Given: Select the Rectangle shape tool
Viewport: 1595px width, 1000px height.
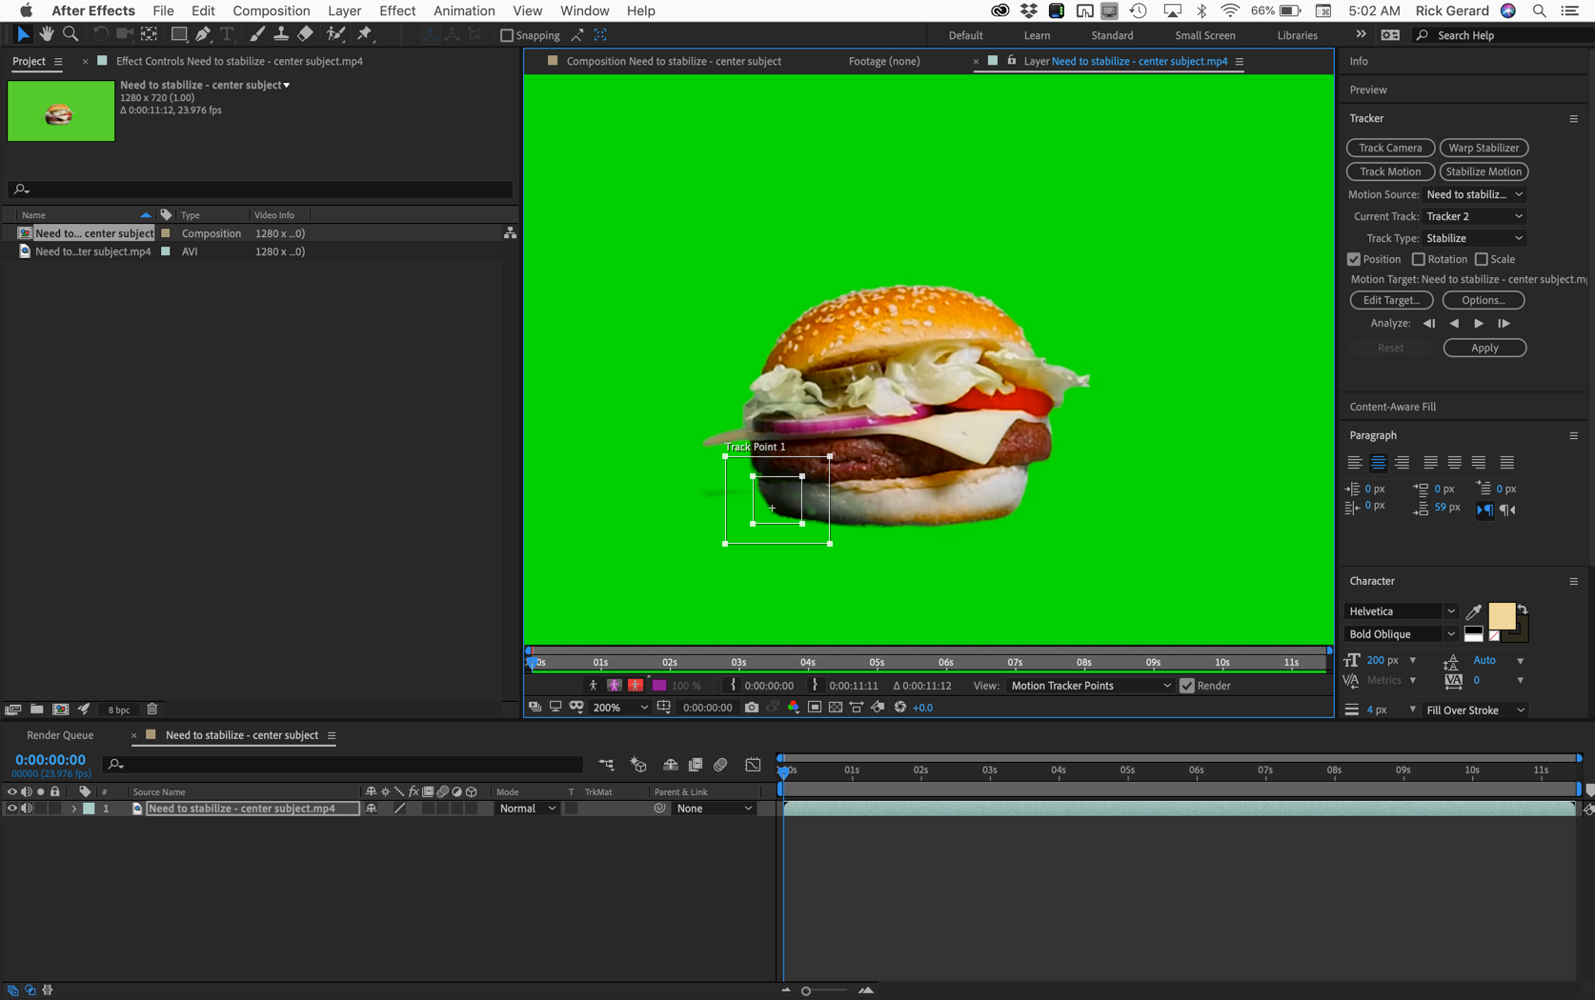Looking at the screenshot, I should point(178,34).
